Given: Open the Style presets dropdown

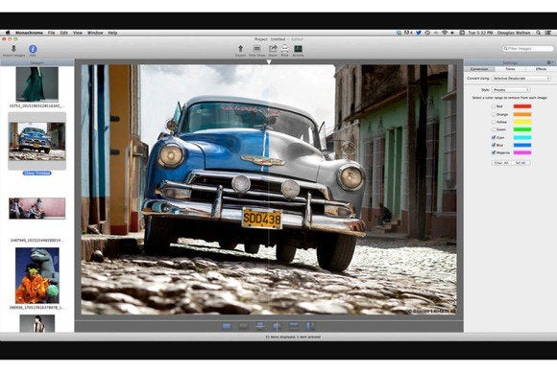Looking at the screenshot, I should [511, 90].
